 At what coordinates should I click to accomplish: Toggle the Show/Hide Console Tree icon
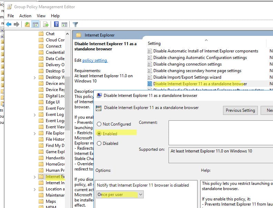(36, 24)
